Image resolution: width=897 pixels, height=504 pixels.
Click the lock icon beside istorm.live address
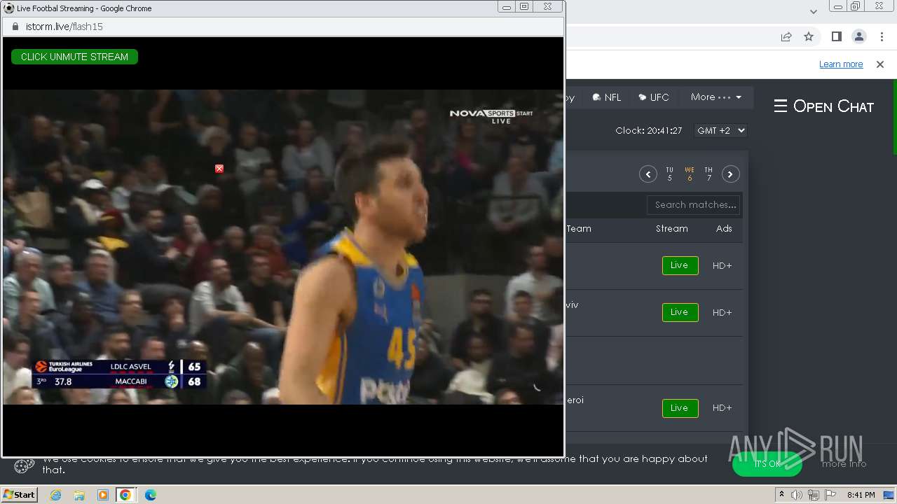(x=15, y=27)
